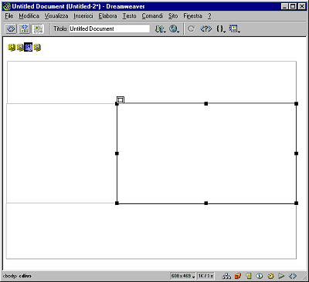The image size is (309, 282).
Task: Select the highlighted layer marker icon
Action: [29, 47]
